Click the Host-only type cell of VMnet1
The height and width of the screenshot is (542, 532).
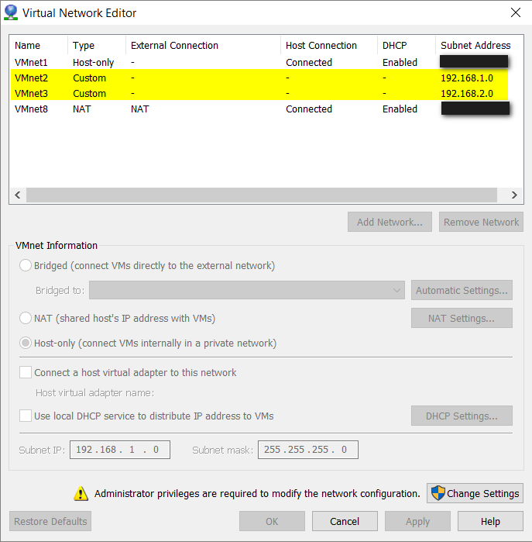[x=93, y=62]
